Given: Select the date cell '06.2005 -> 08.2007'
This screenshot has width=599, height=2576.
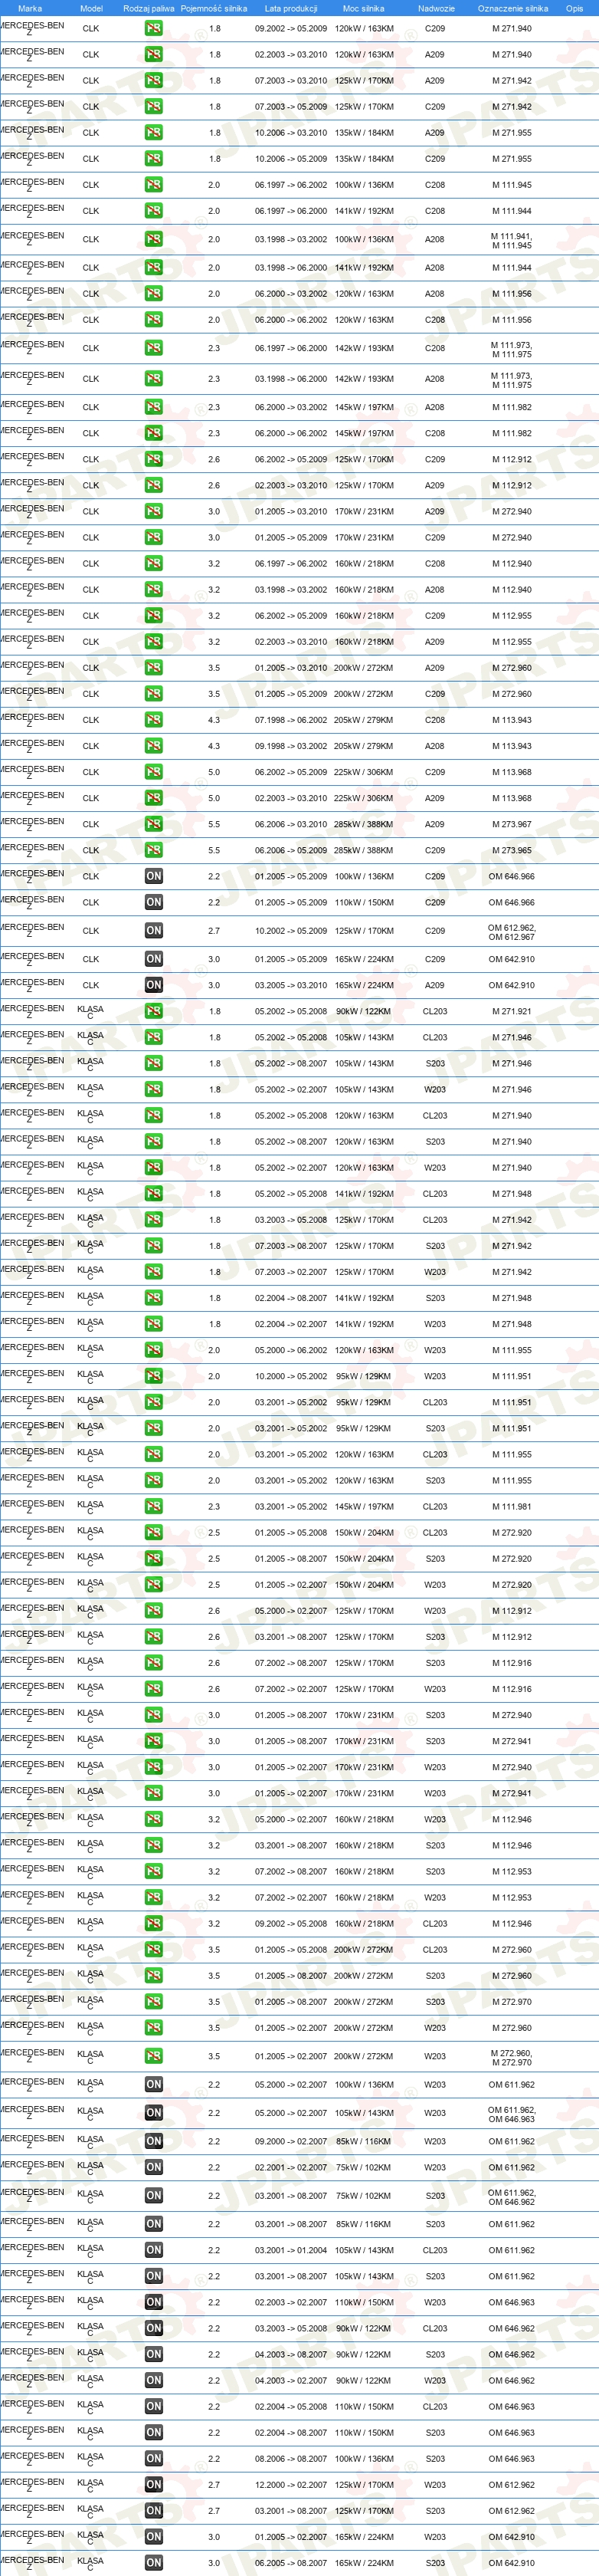Looking at the screenshot, I should (x=290, y=2563).
